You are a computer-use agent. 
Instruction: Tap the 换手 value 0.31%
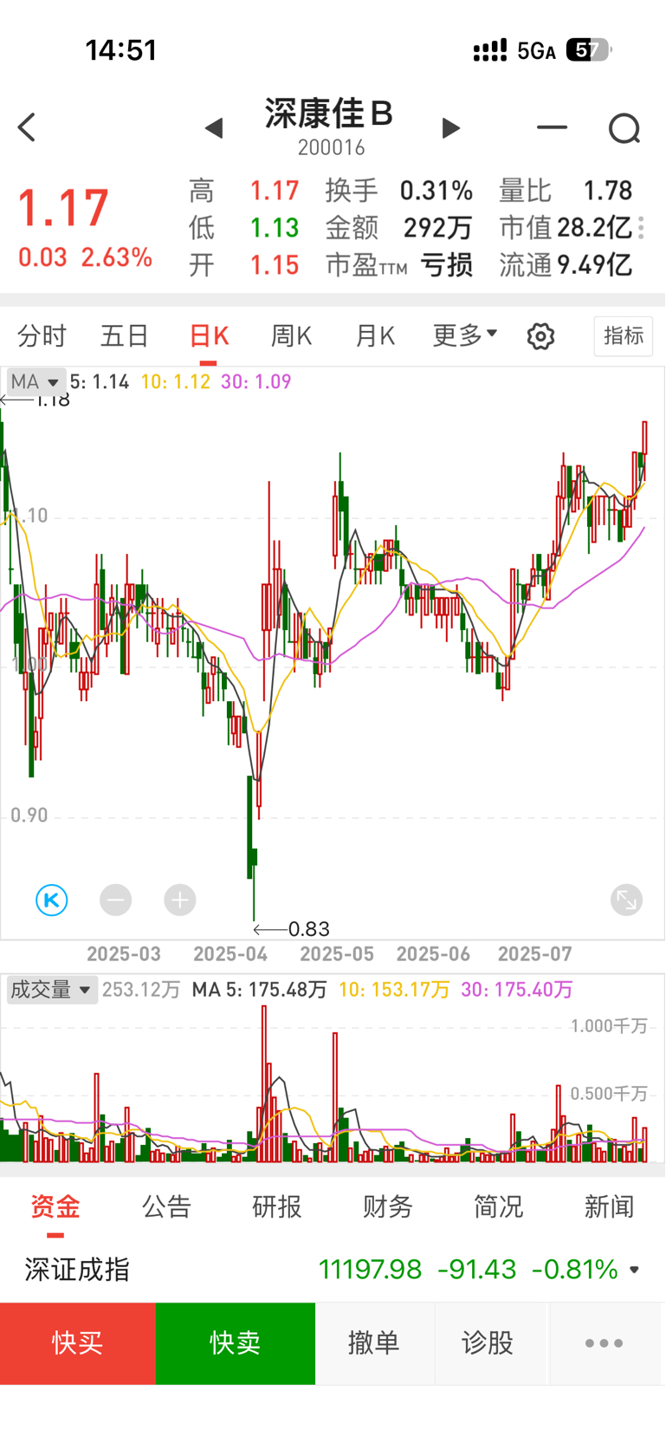436,191
